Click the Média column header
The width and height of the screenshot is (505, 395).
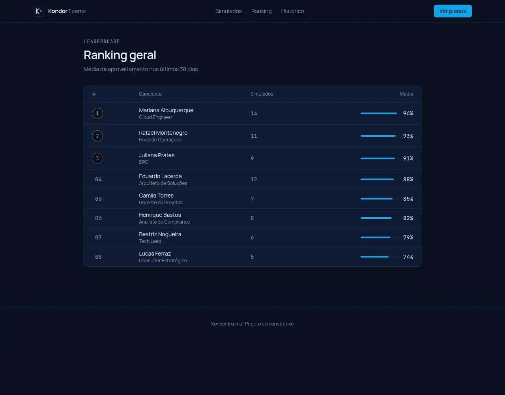(x=406, y=94)
